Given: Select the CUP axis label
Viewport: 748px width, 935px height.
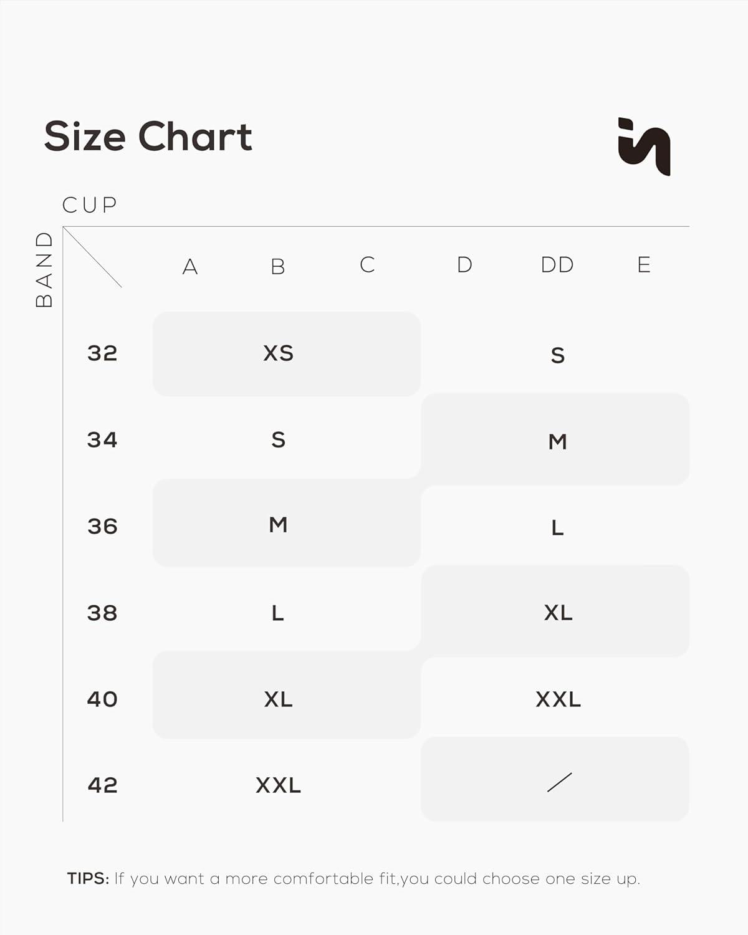Looking at the screenshot, I should tap(90, 205).
